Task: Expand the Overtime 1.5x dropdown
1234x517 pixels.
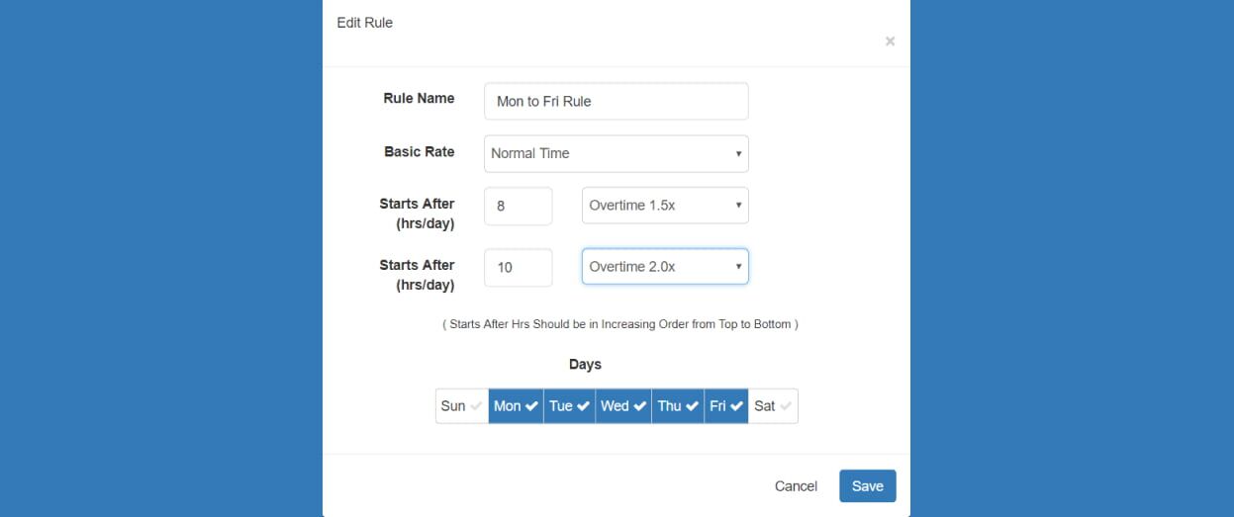Action: coord(664,206)
